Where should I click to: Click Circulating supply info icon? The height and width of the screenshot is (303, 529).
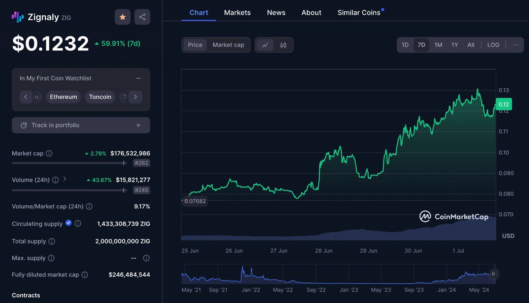(78, 223)
